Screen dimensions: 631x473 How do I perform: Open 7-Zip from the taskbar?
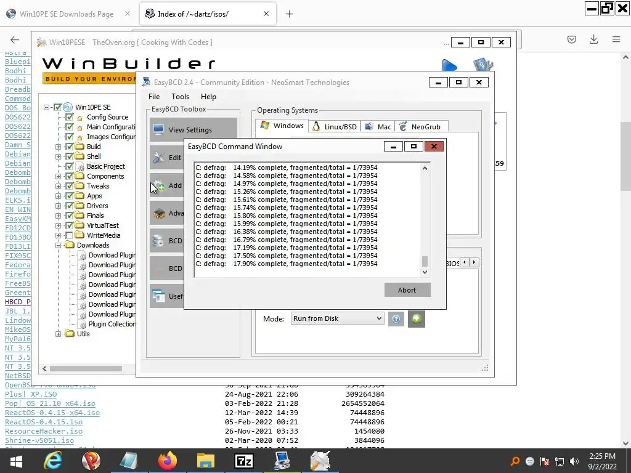(x=244, y=461)
